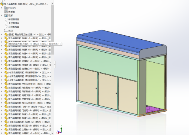Click the part icon of 电箱支架<1>
The height and width of the screenshot is (135, 189).
[x=6, y=95]
